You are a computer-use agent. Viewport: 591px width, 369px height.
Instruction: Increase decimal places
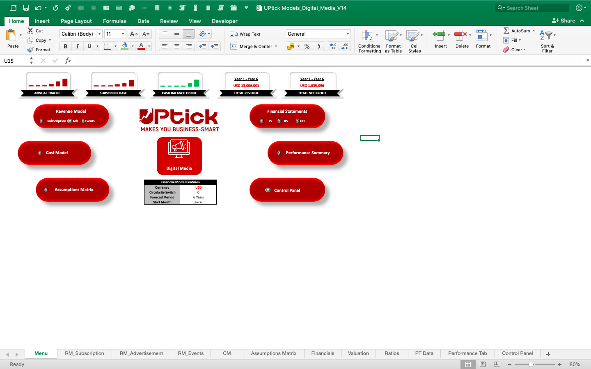pyautogui.click(x=333, y=47)
